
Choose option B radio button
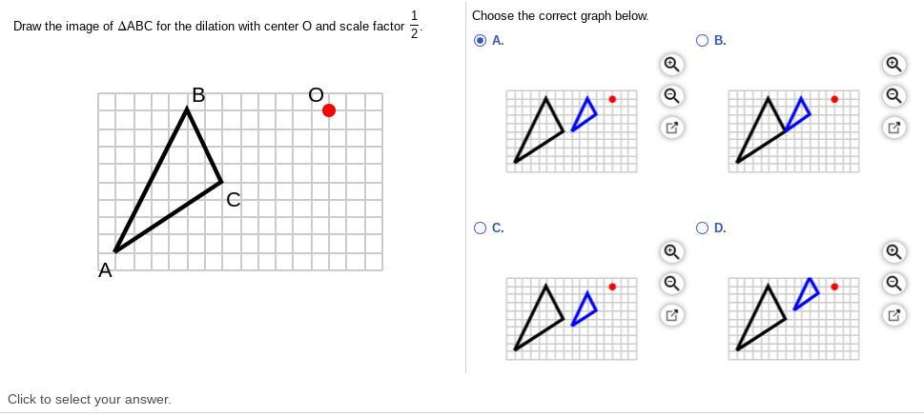tap(703, 40)
